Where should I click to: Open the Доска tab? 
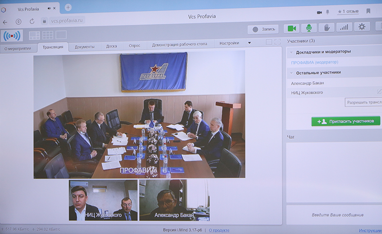[111, 46]
